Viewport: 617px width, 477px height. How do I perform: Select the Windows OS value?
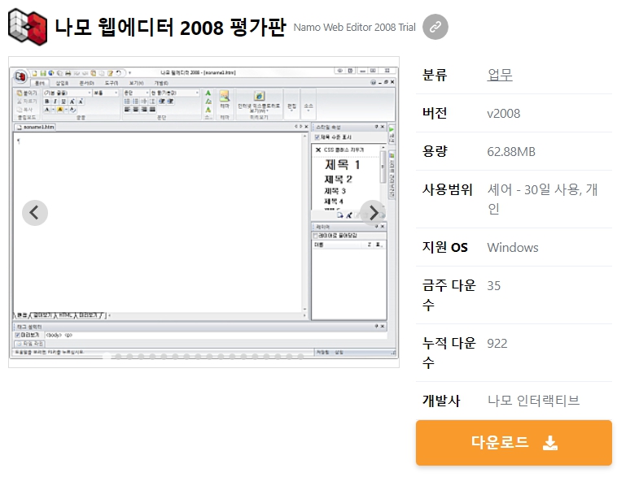(513, 248)
